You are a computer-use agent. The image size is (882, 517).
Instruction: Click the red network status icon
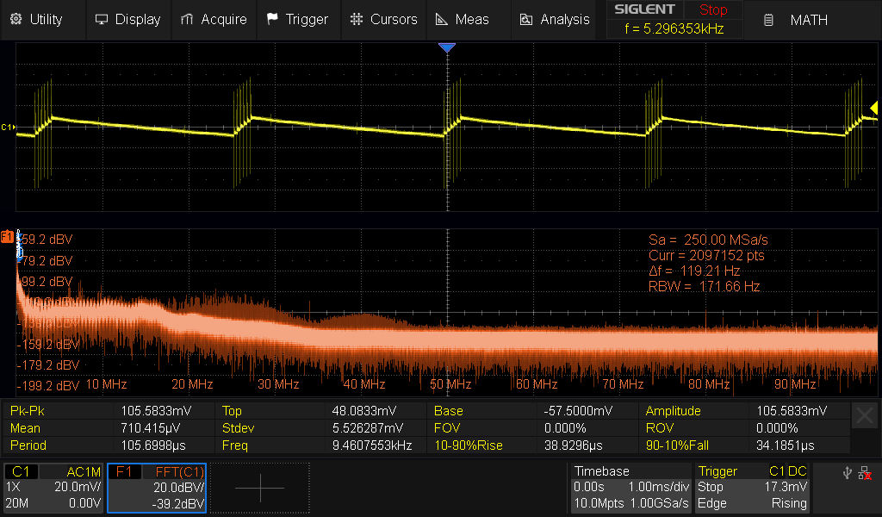(864, 473)
